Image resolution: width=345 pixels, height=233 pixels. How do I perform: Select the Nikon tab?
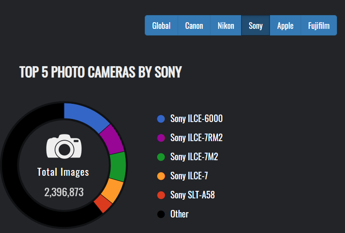click(226, 26)
